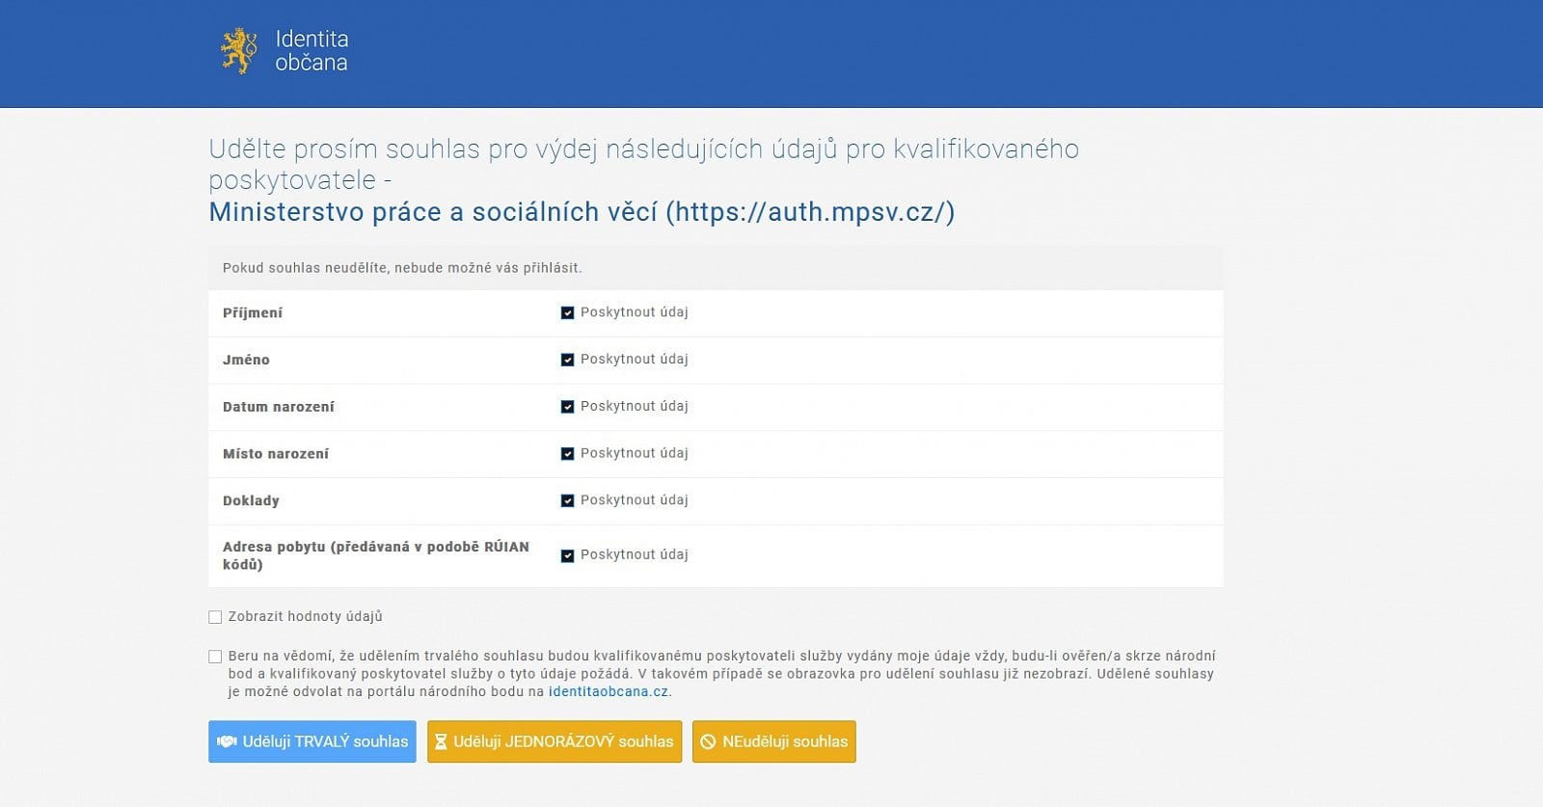Select the Jméno row label

[x=246, y=360]
